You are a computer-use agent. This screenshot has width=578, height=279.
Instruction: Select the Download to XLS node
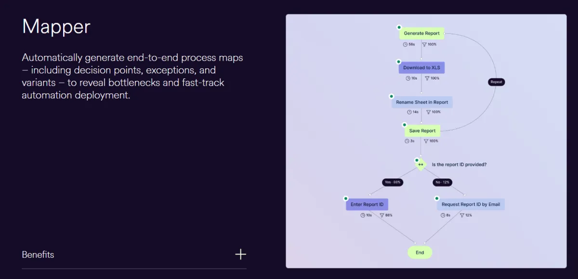pos(421,68)
